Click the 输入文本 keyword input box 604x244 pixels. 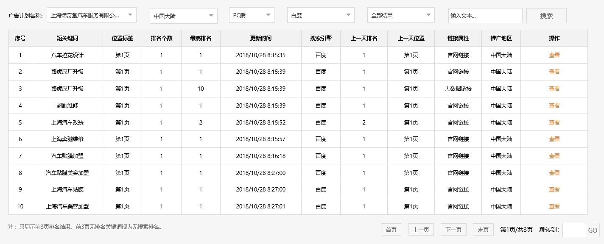click(x=485, y=15)
